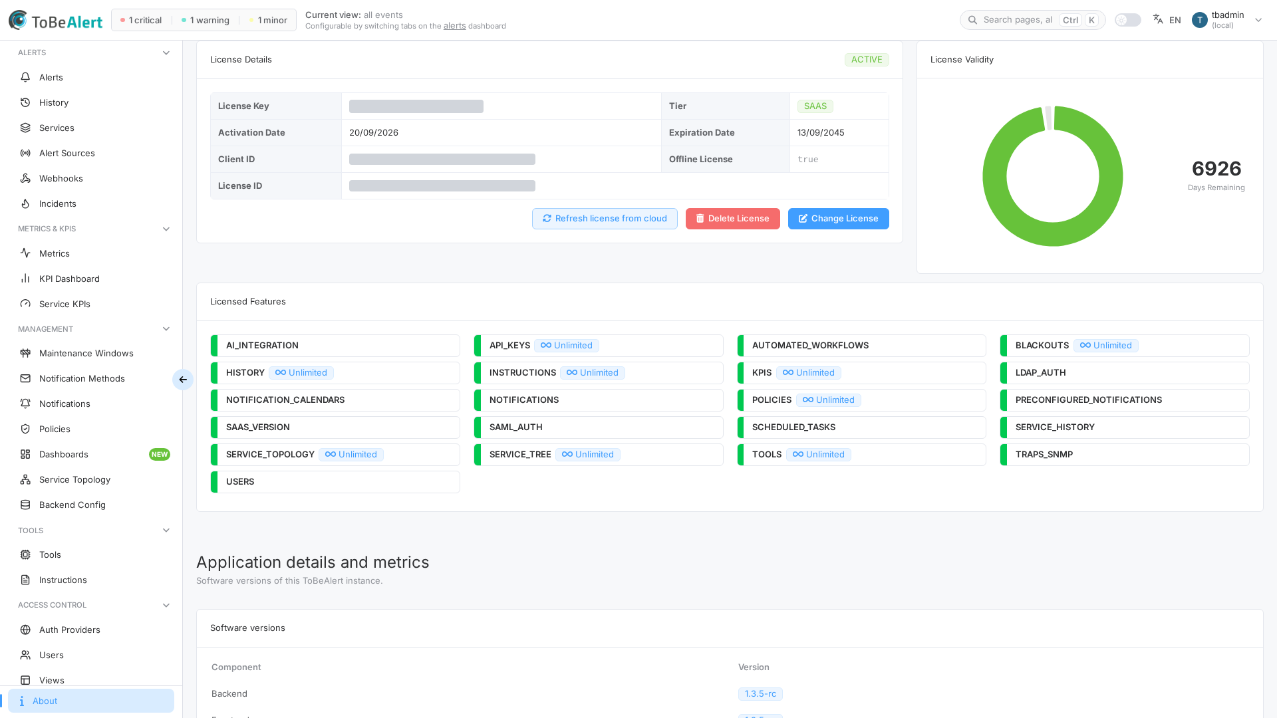The image size is (1277, 718).
Task: Click the Policies shield icon
Action: 25,429
